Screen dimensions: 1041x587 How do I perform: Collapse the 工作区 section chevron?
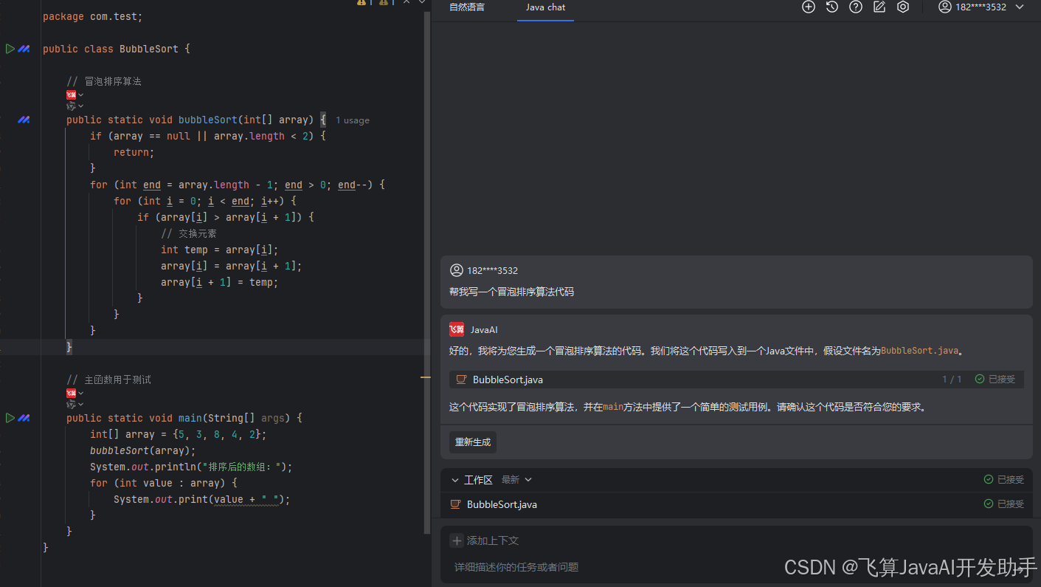tap(454, 480)
